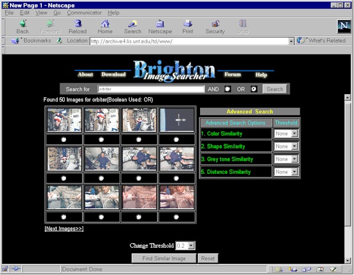This screenshot has width=354, height=275.
Task: Click the page scrollbar up arrow
Action: pyautogui.click(x=348, y=98)
